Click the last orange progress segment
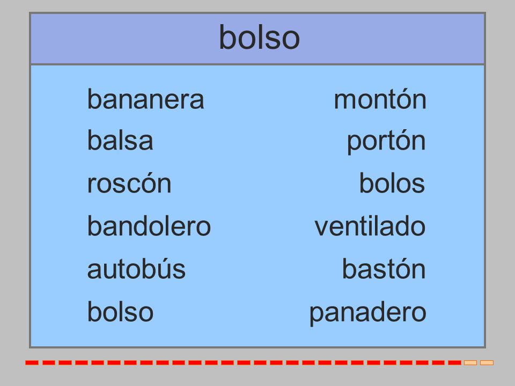Viewport: 515px width, 386px height. click(x=487, y=363)
